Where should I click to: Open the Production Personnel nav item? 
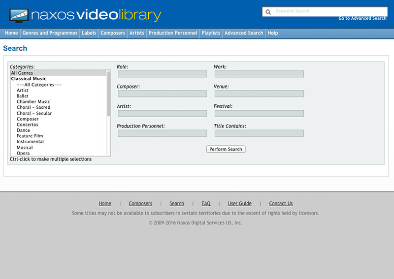pos(173,33)
